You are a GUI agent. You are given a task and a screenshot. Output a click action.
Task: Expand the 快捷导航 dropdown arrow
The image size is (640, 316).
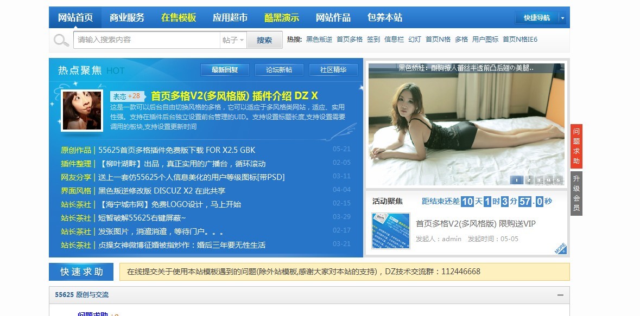coord(562,17)
